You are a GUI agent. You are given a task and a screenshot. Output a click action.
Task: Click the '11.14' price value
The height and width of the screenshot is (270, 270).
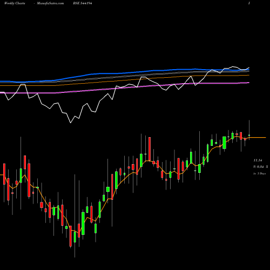258,160
